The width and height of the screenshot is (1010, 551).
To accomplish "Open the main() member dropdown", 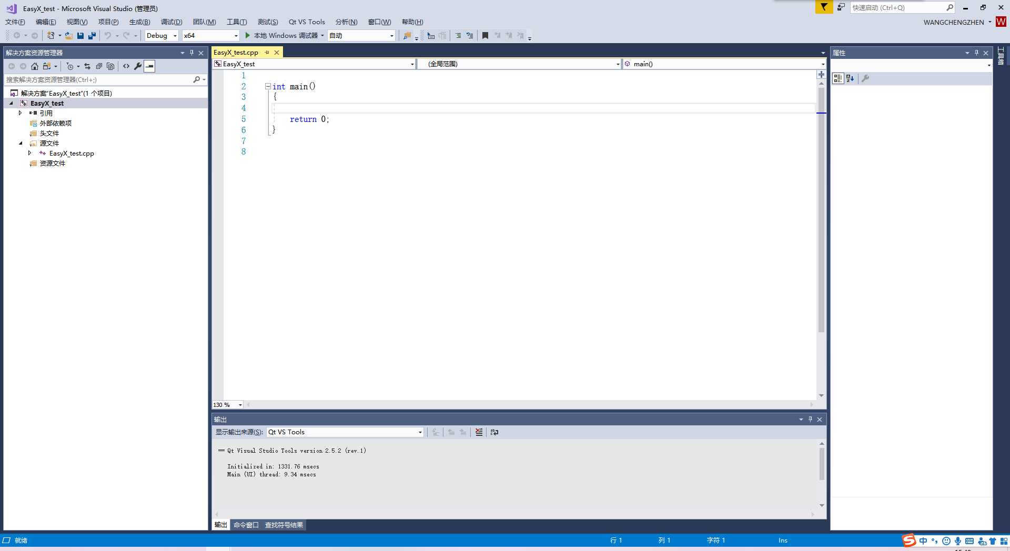I will point(823,64).
